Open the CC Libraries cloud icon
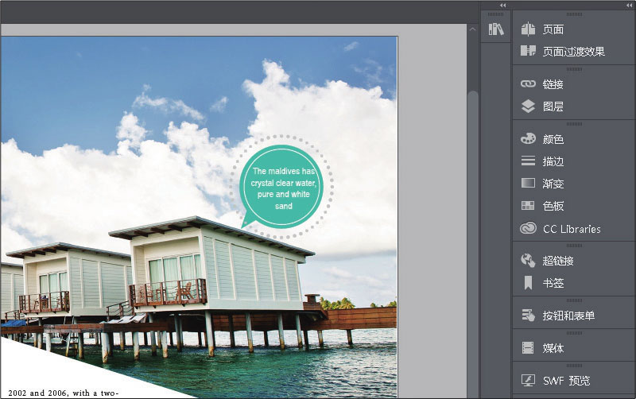The image size is (636, 399). 528,228
